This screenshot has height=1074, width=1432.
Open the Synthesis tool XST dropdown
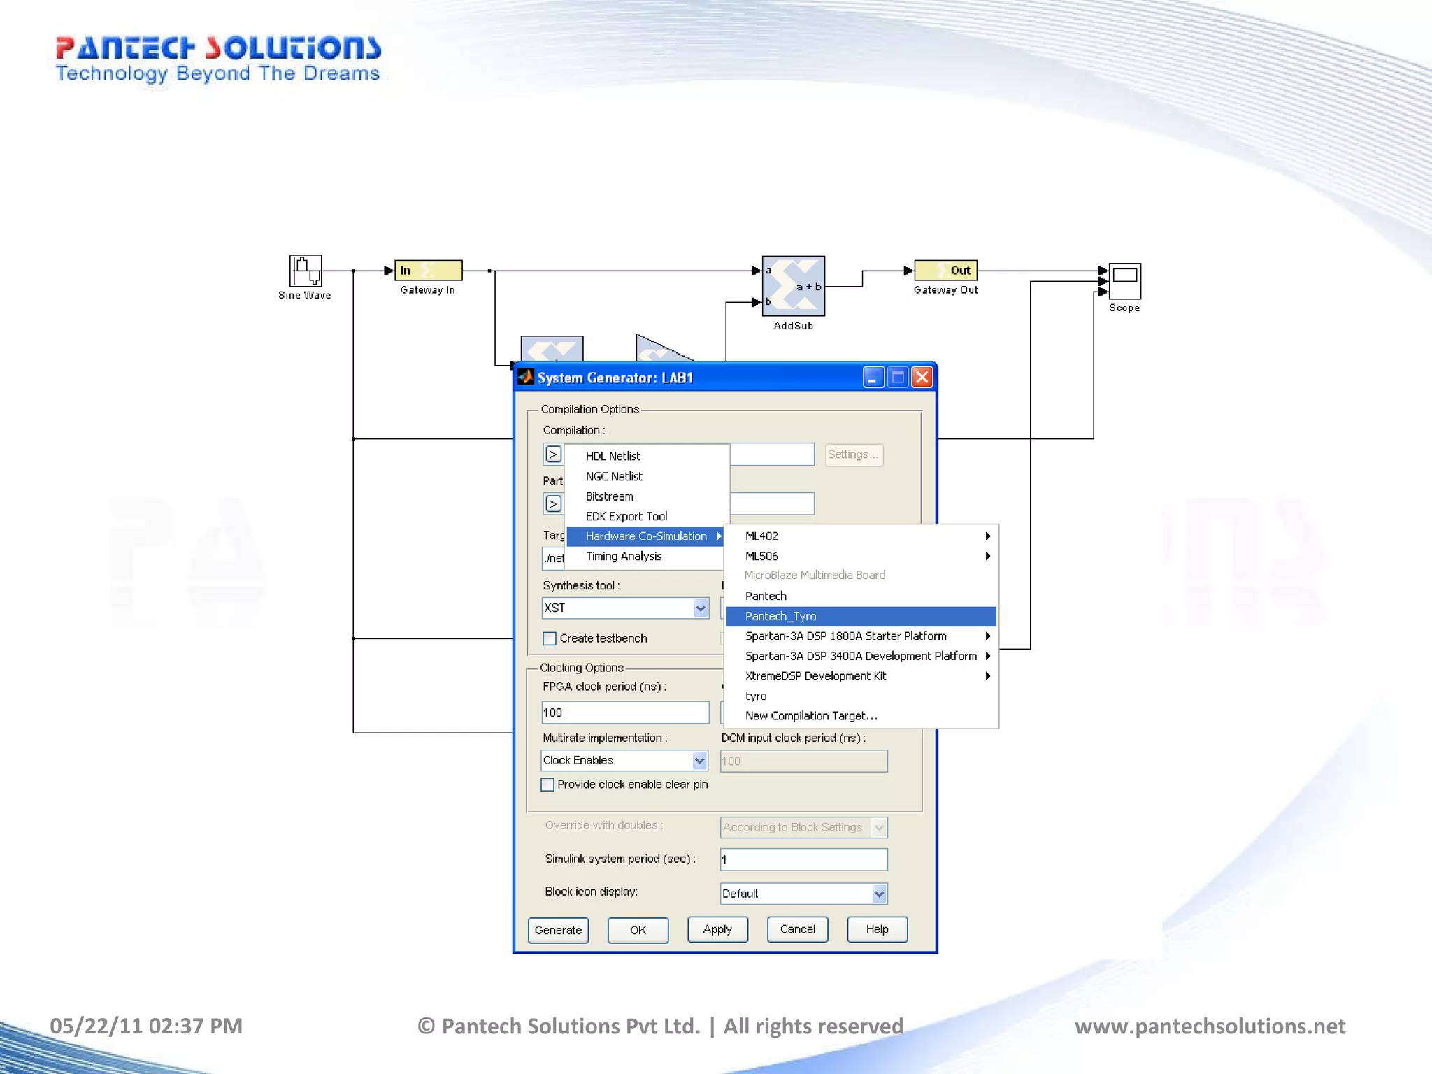(700, 608)
